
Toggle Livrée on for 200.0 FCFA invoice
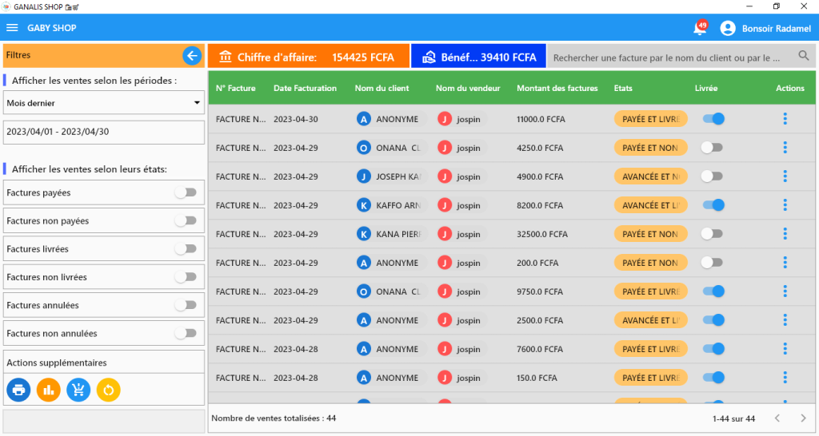712,263
